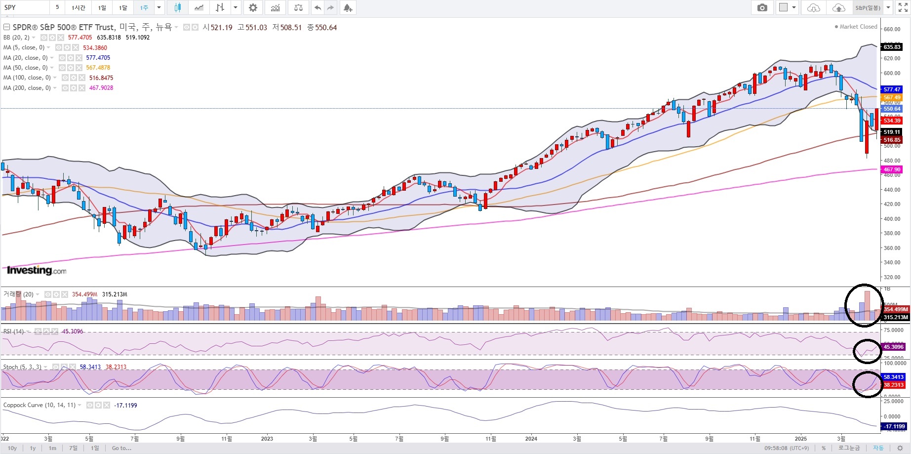Open settings for MA (5, close, 0)
Viewport: 911px width, 454px height.
[67, 47]
